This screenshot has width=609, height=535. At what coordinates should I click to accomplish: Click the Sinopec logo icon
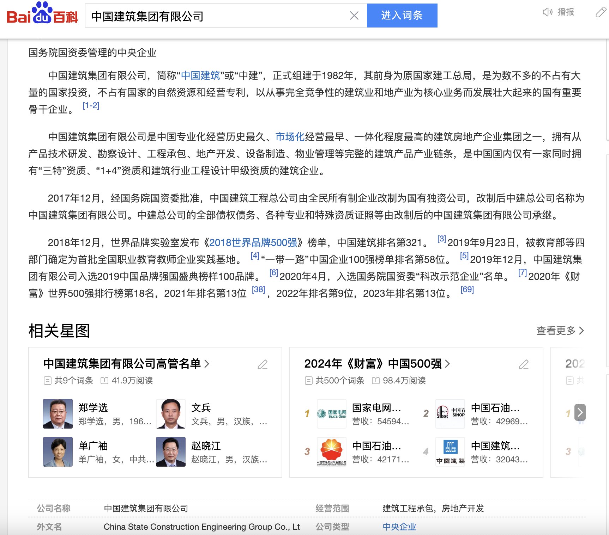point(450,414)
